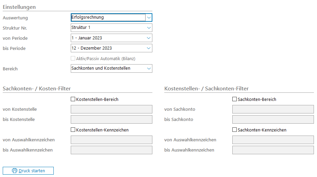This screenshot has height=177, width=317.
Task: Open the Bereich dropdown selector
Action: [x=149, y=69]
